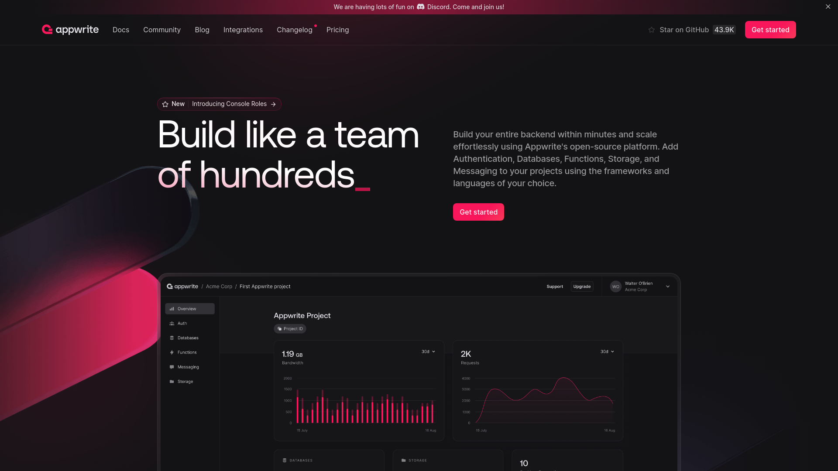Click the Star on GitHub counter
Image resolution: width=838 pixels, height=471 pixels.
pyautogui.click(x=724, y=29)
